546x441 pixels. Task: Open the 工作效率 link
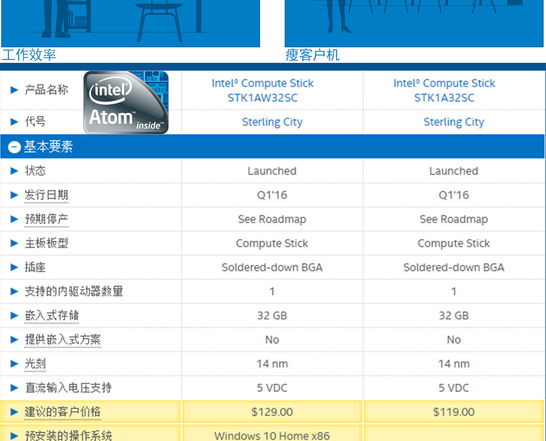pos(29,55)
